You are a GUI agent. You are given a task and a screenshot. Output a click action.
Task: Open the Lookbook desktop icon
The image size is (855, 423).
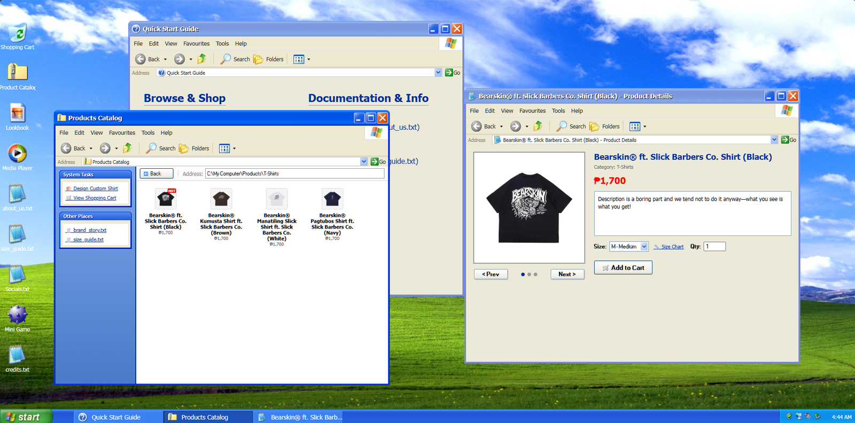pyautogui.click(x=18, y=117)
